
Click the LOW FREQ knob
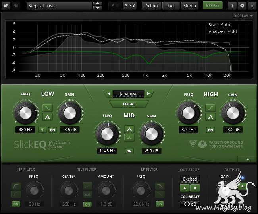(25, 113)
